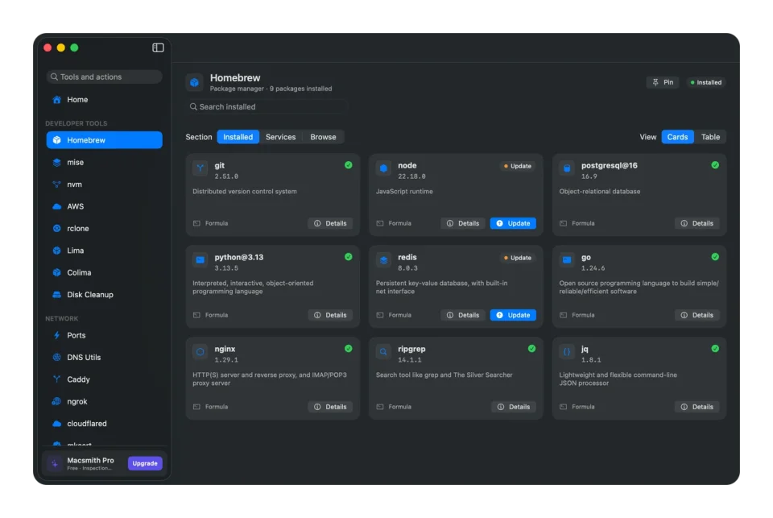
Task: Click the text "9 packages installed"
Action: point(300,89)
